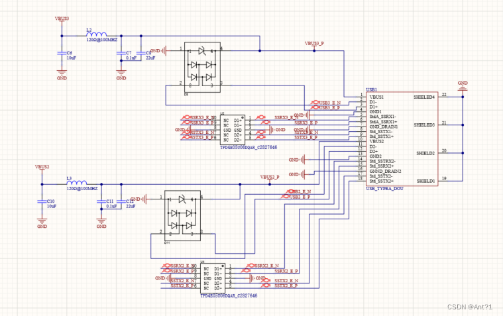The width and height of the screenshot is (503, 316).
Task: Select the L3 inductor symbol
Action: point(77,182)
